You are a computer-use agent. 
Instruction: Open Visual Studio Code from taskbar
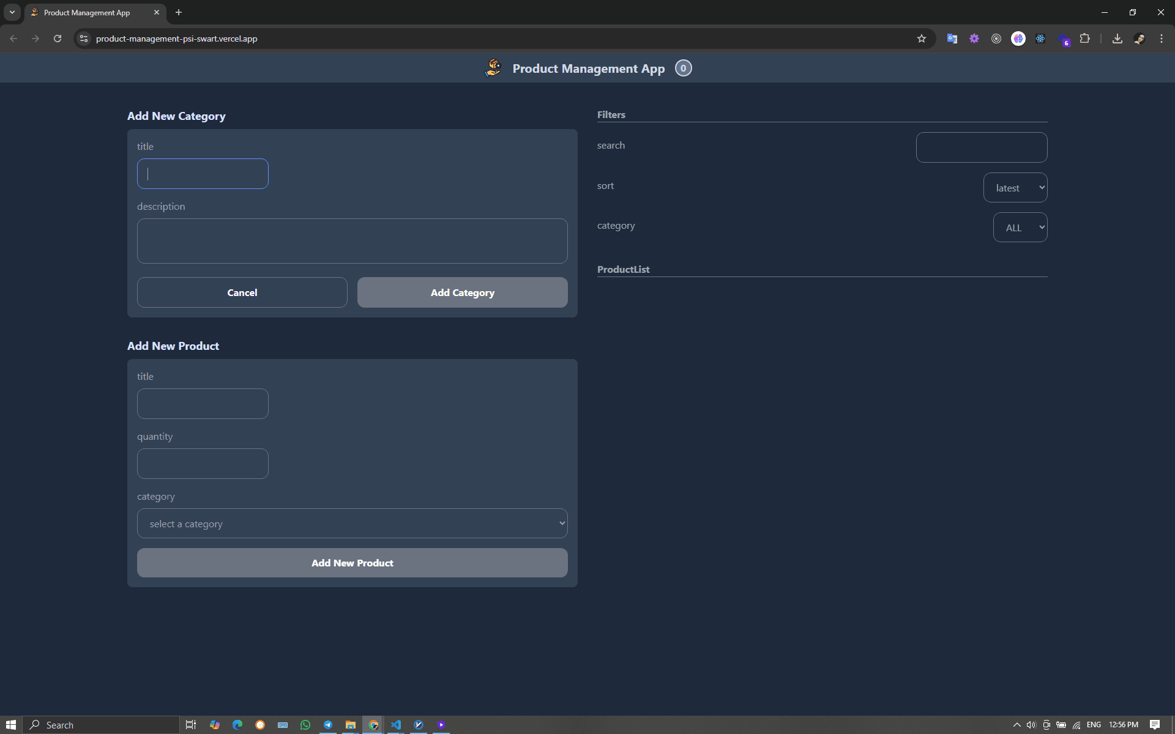pyautogui.click(x=396, y=725)
